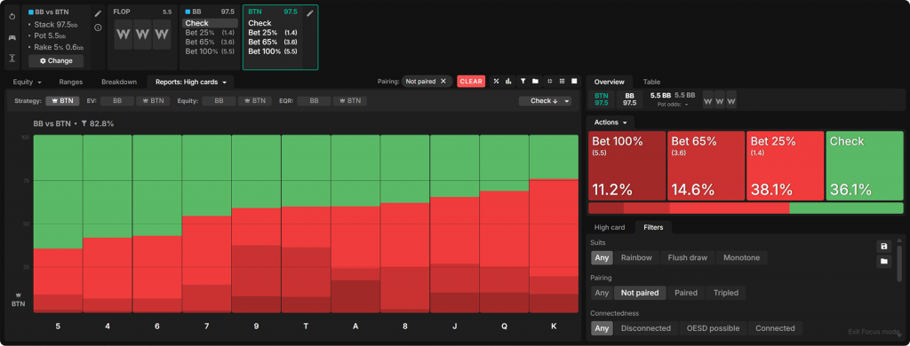Click the Change settings button
910x346 pixels.
pos(56,61)
